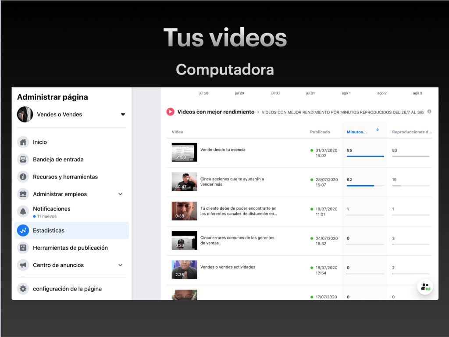The height and width of the screenshot is (337, 449).
Task: Expand the Centro de anuncios section
Action: coord(121,265)
